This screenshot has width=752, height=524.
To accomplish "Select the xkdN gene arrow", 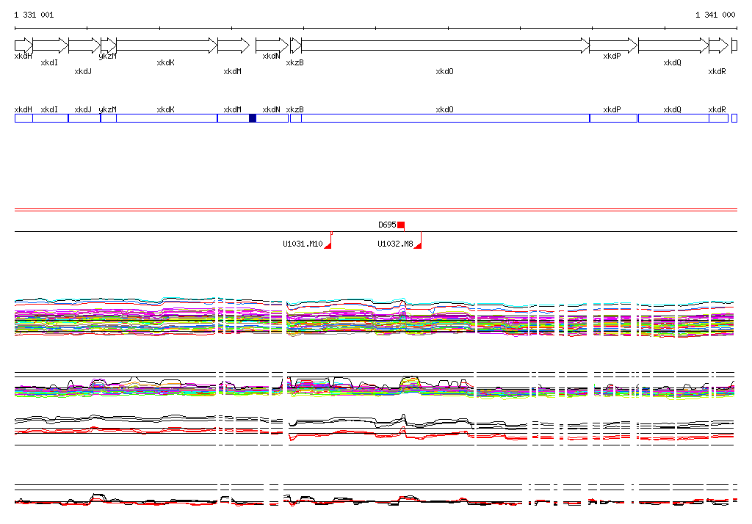I will (272, 46).
